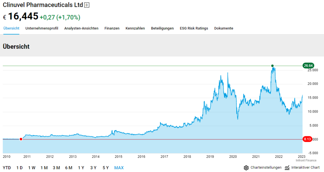Select the 1 Y time range

point(81,168)
